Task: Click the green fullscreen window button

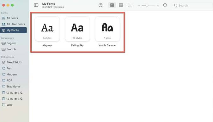Action: [x=12, y=5]
